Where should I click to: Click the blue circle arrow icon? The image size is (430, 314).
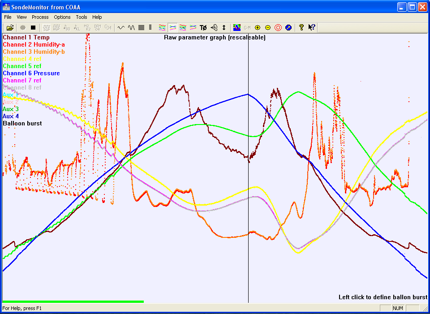point(288,27)
